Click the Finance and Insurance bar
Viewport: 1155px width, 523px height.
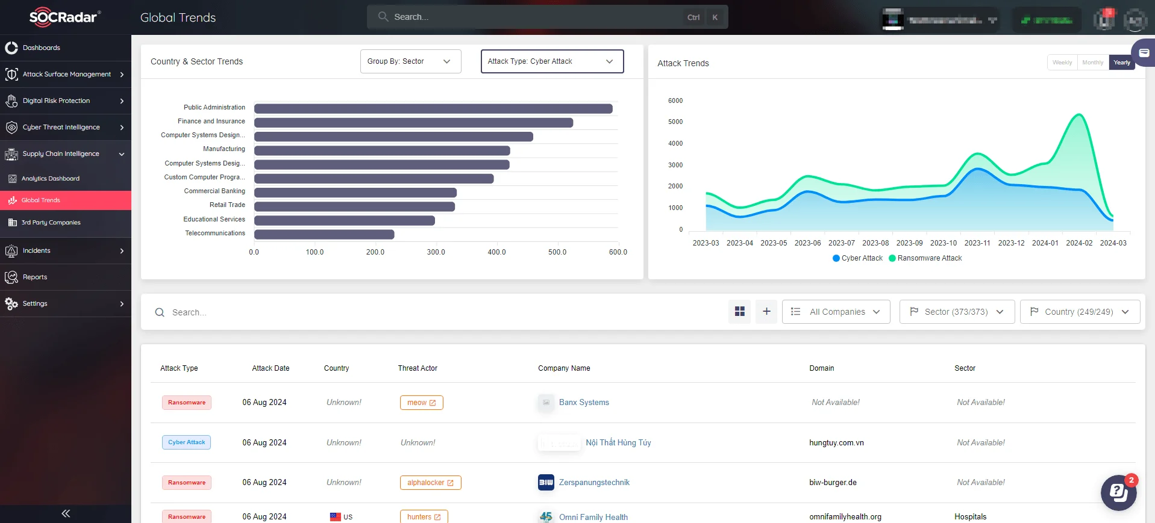[x=413, y=123]
